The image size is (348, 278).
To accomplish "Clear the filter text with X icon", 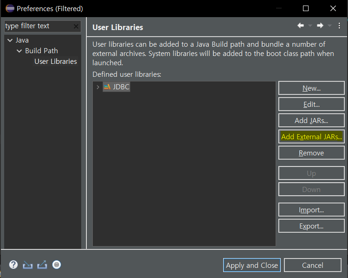I will (76, 26).
